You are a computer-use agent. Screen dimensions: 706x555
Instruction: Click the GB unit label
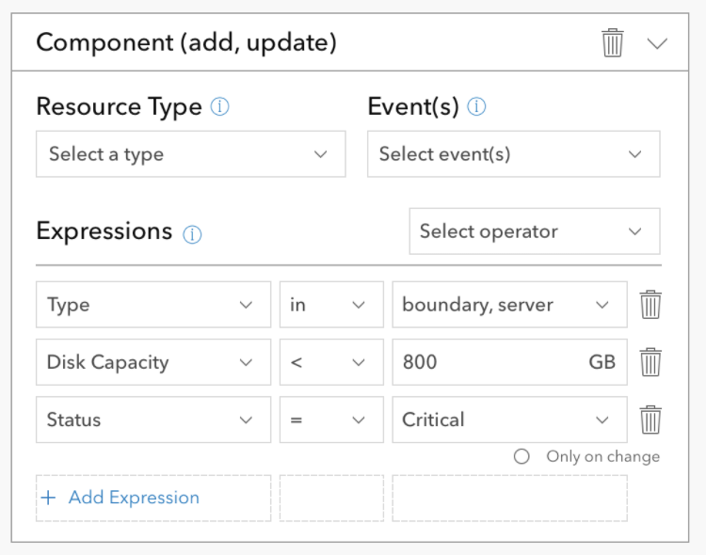(x=602, y=362)
